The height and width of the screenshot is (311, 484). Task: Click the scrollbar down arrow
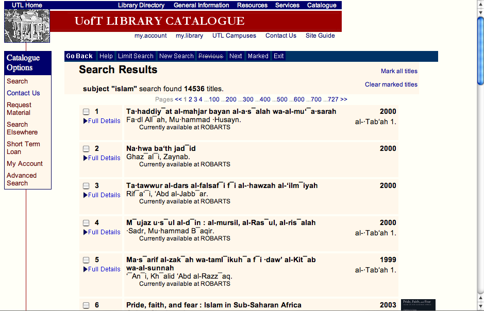[x=480, y=306]
